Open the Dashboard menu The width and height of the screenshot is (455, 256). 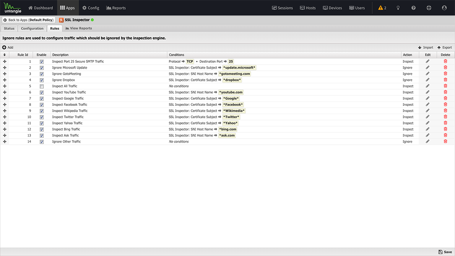point(41,8)
